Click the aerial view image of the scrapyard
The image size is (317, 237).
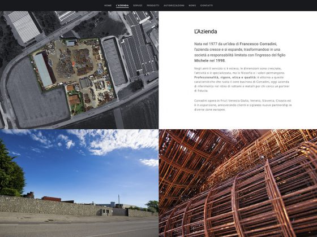click(79, 70)
